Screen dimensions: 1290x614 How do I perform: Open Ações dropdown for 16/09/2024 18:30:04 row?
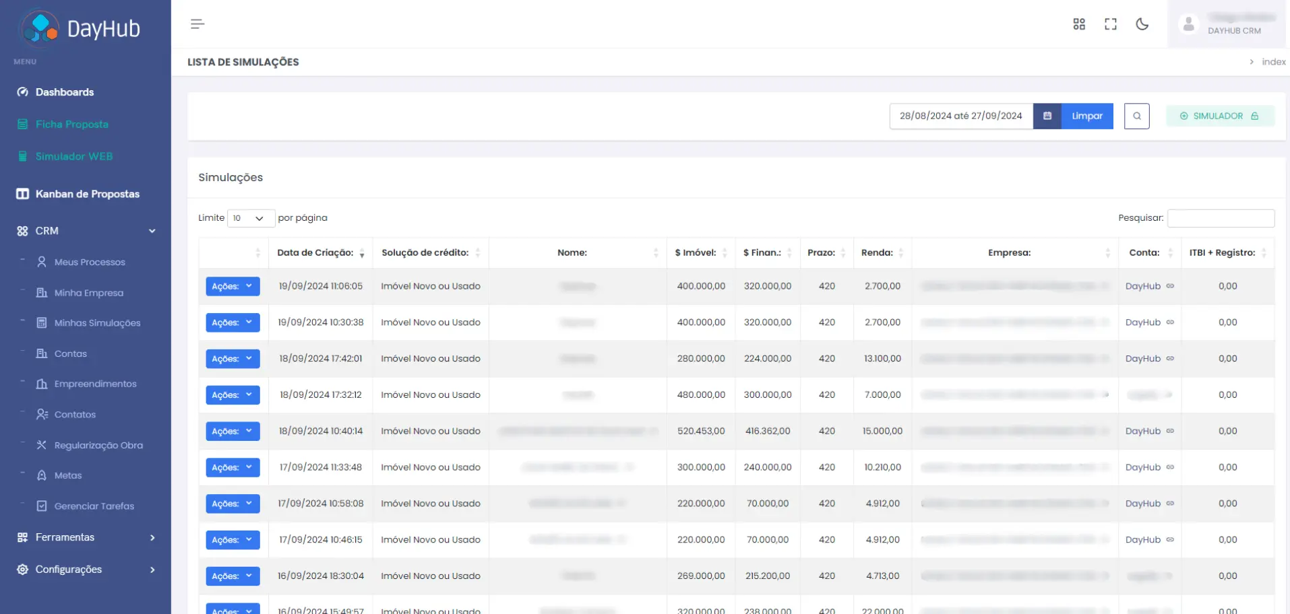point(233,576)
